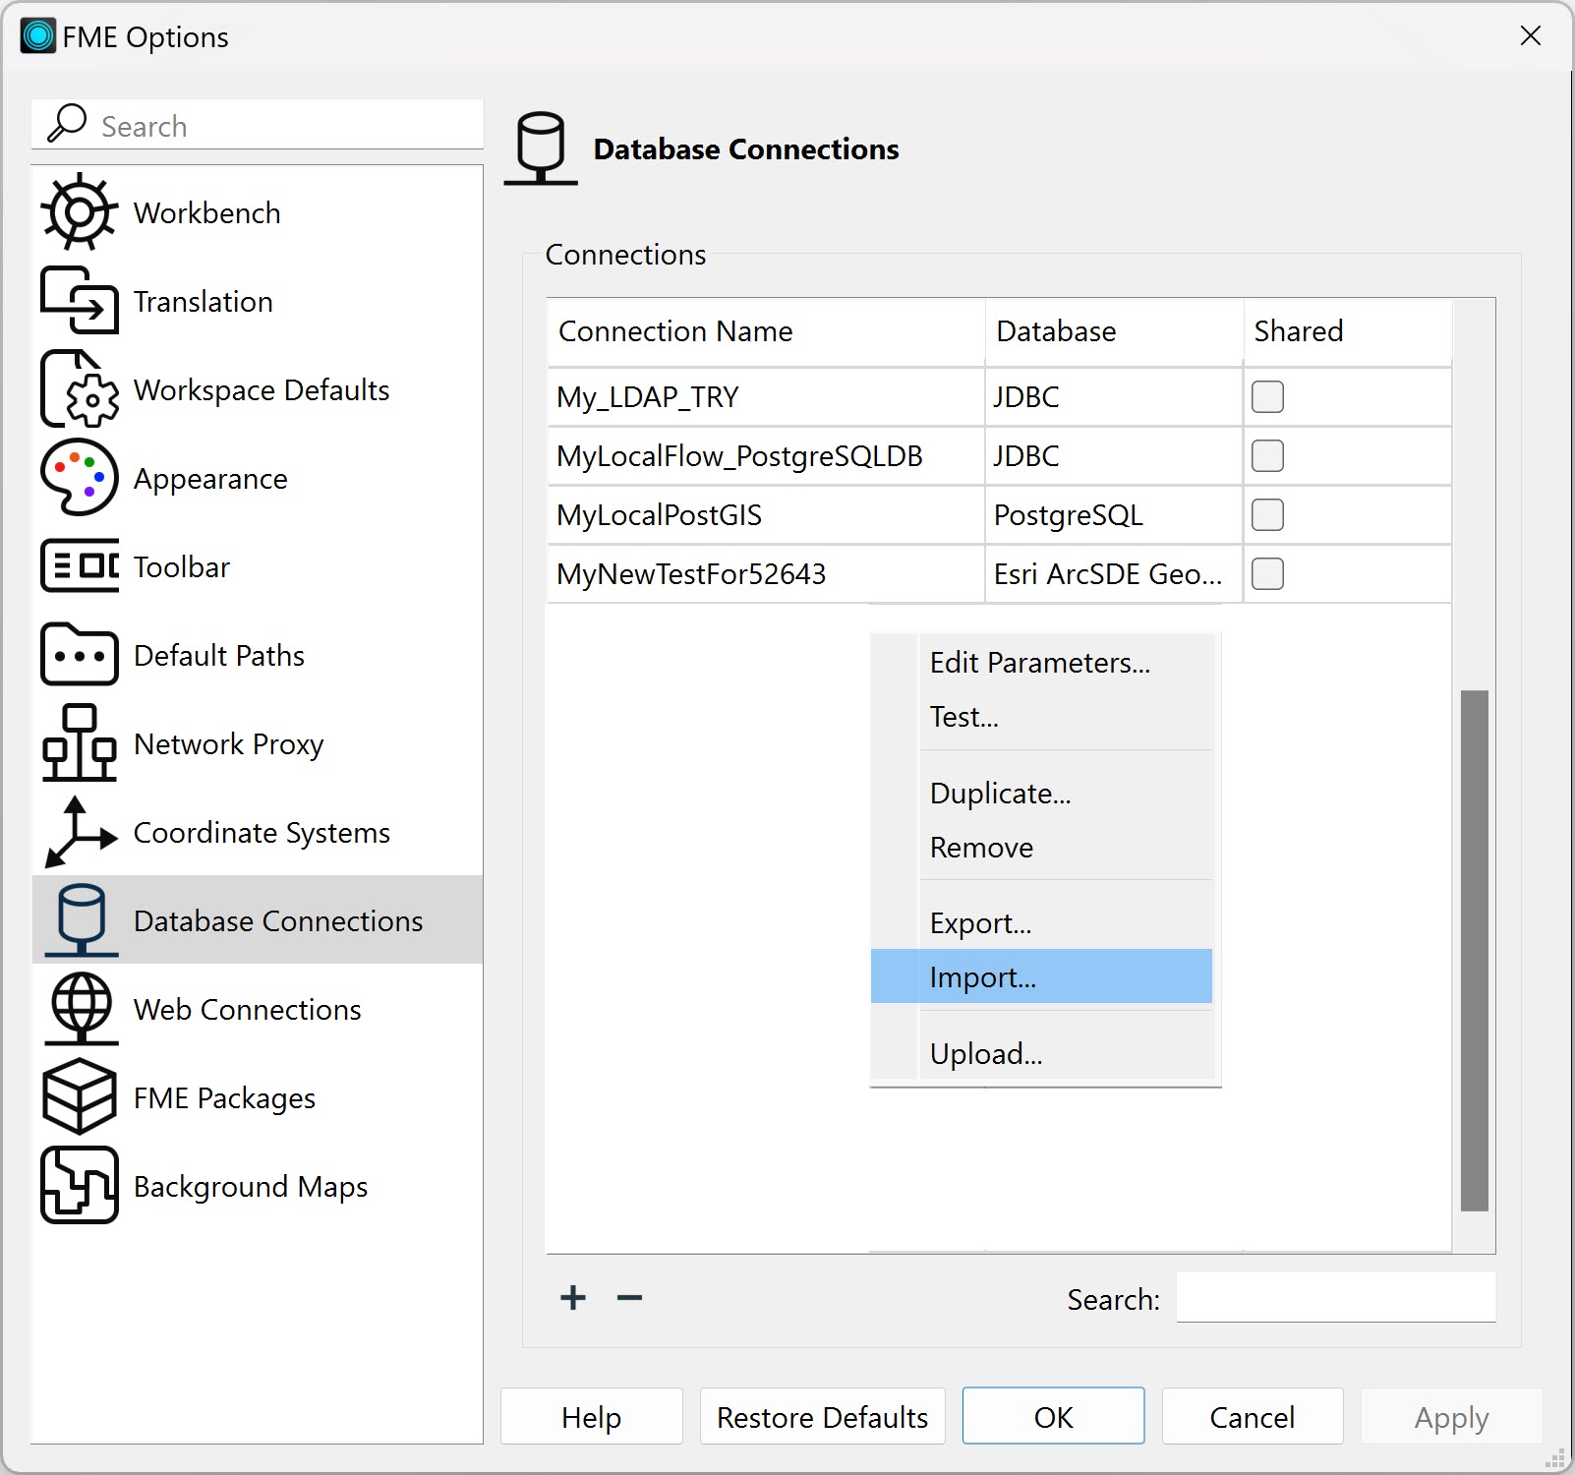Open Workspace Defaults file-gear icon
The width and height of the screenshot is (1575, 1475).
tap(80, 389)
